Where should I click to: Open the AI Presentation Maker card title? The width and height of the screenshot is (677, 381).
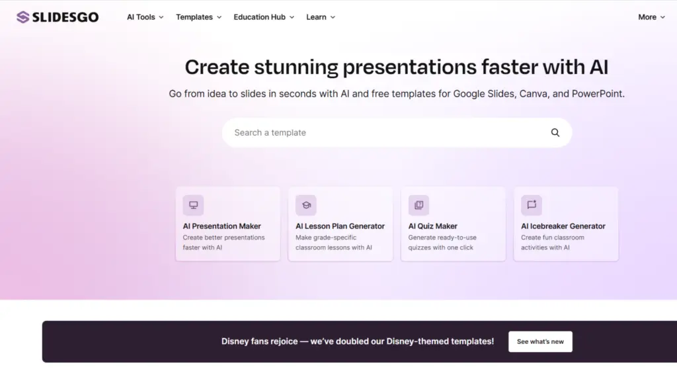(221, 226)
